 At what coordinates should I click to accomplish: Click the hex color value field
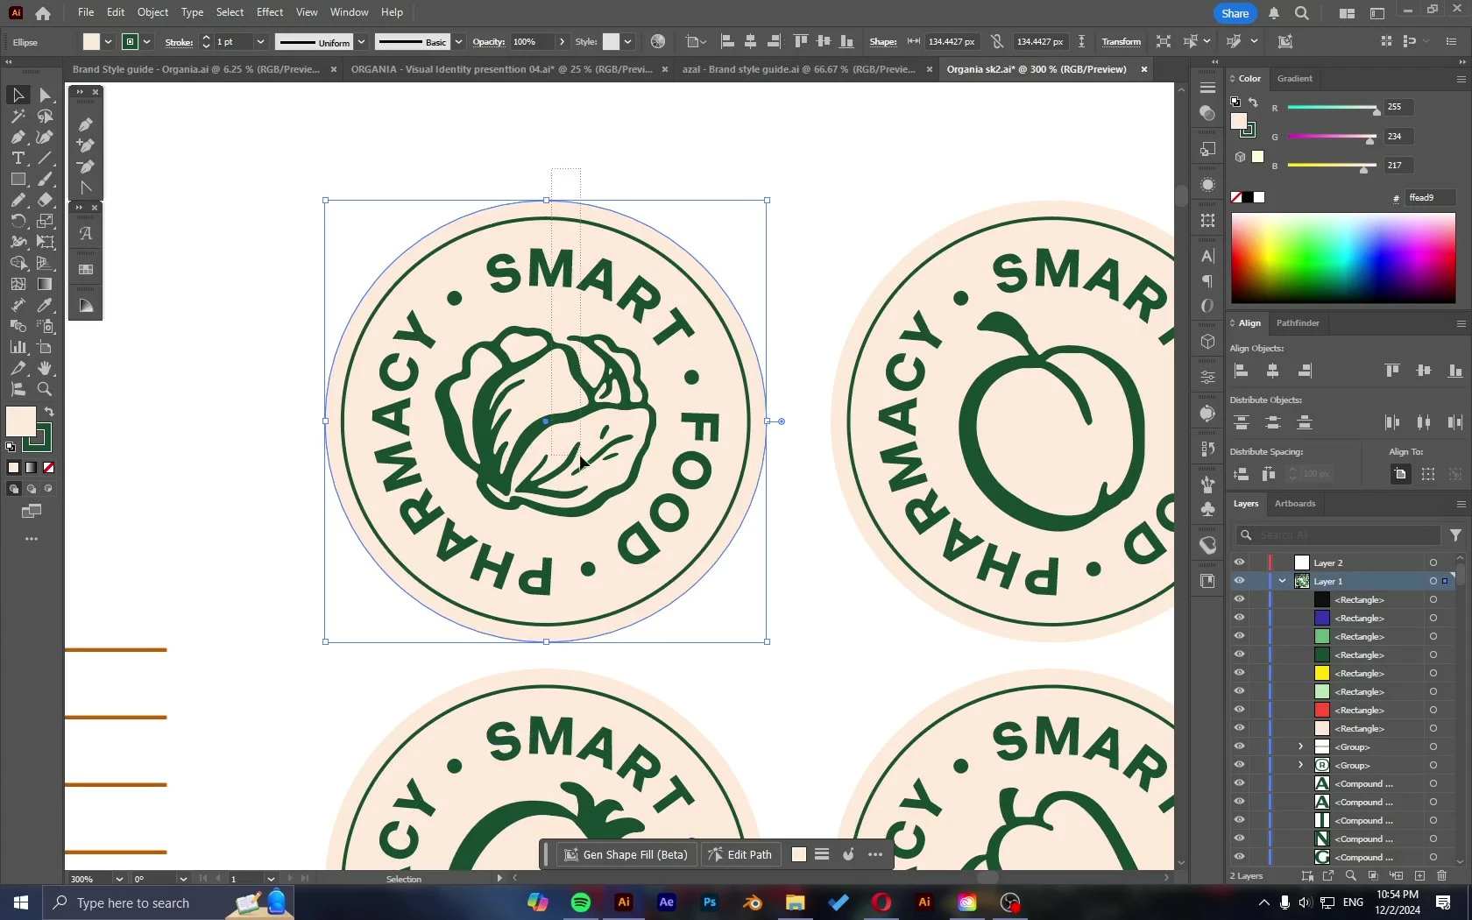[x=1430, y=198]
